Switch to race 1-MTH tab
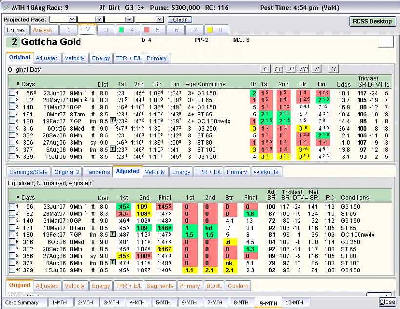This screenshot has height=309, width=400. coord(60,302)
